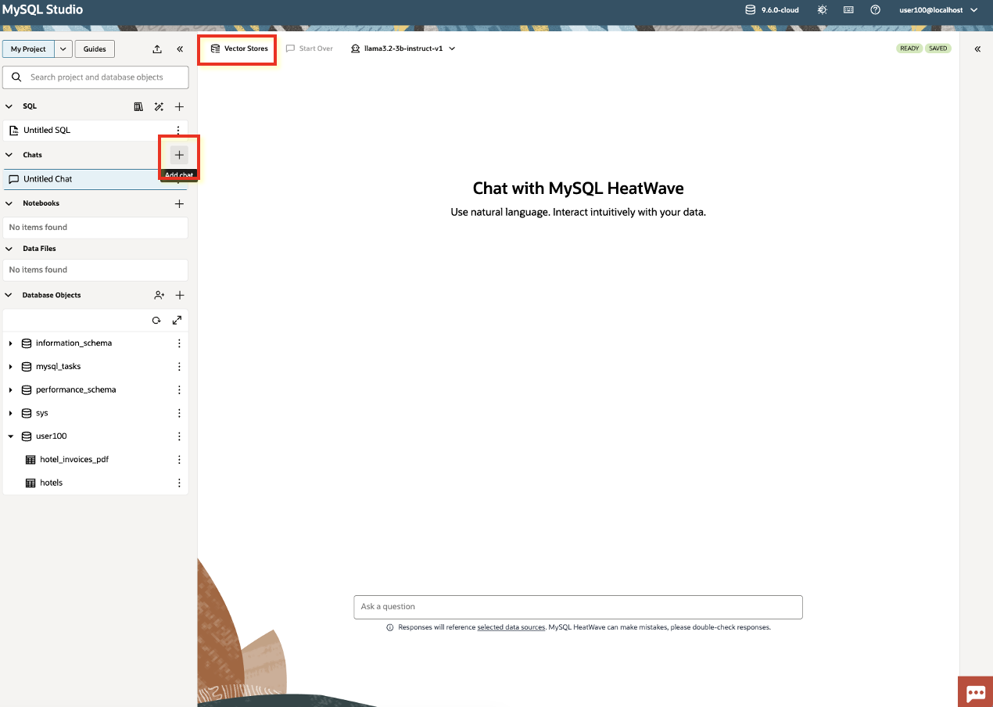Expand the information_schema database

pyautogui.click(x=11, y=343)
